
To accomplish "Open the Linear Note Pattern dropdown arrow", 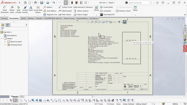I will click(38, 15).
